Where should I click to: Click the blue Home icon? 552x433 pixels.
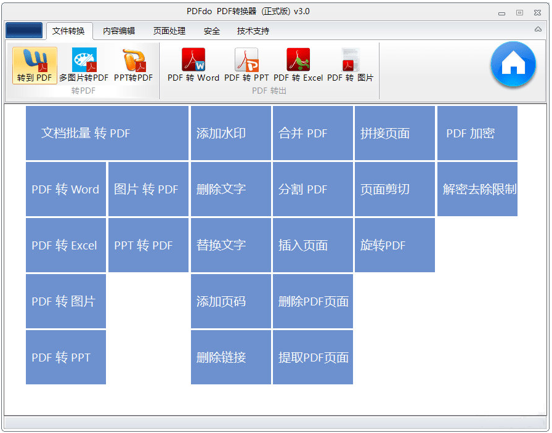[513, 65]
